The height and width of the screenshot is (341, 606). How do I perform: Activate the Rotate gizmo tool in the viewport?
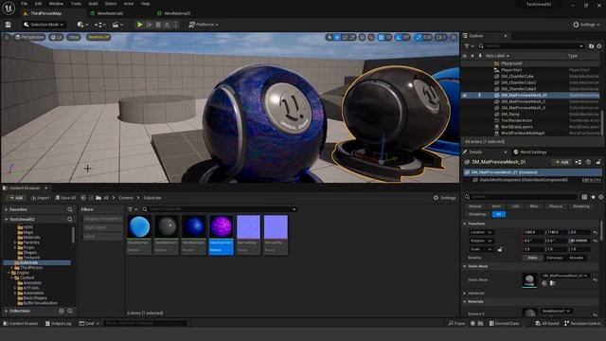pos(345,37)
